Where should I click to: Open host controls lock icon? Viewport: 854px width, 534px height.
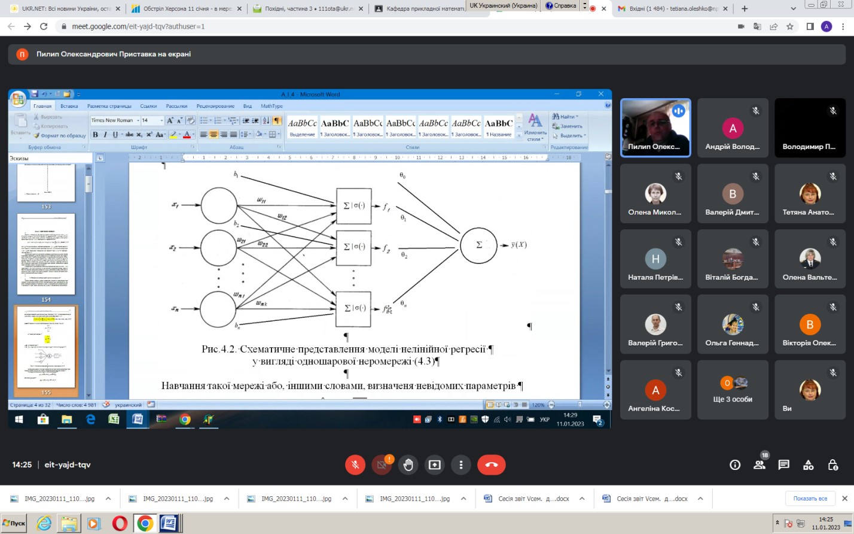point(832,465)
